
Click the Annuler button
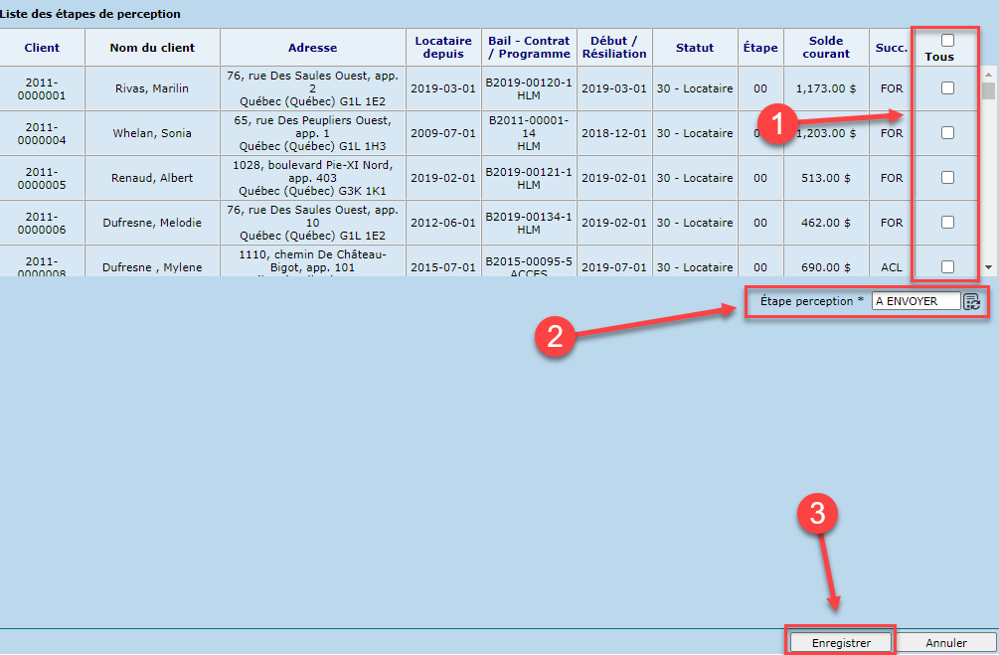coord(945,643)
